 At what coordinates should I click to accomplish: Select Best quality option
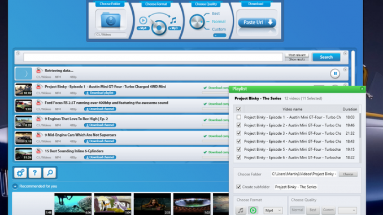click(x=216, y=14)
